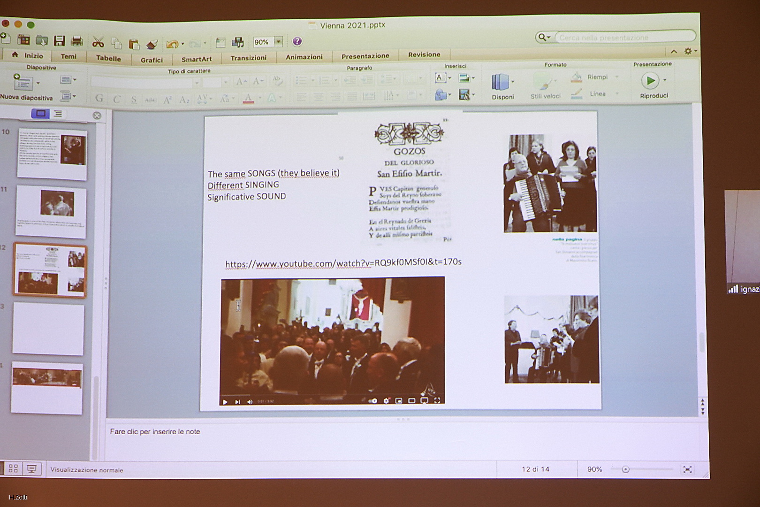The height and width of the screenshot is (507, 760).
Task: Toggle outline view in the slide pane
Action: [x=58, y=114]
